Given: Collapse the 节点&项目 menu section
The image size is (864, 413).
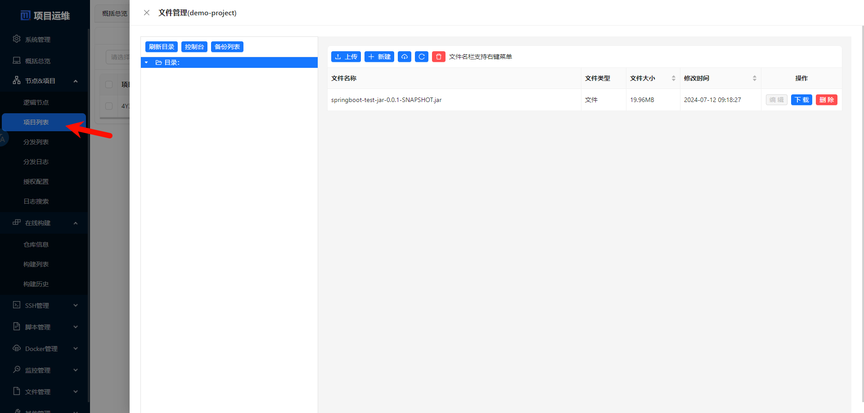Looking at the screenshot, I should pos(75,81).
